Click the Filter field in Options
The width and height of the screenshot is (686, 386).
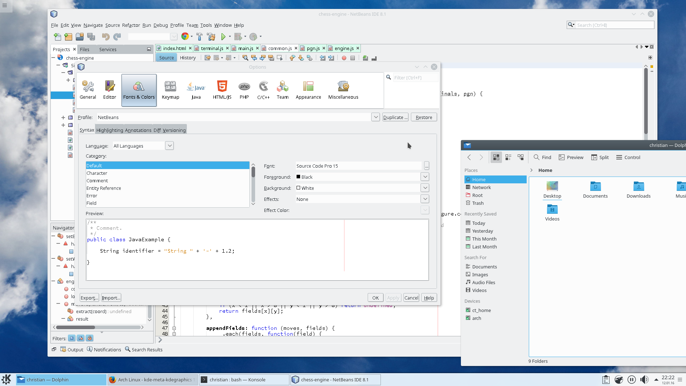pyautogui.click(x=415, y=78)
